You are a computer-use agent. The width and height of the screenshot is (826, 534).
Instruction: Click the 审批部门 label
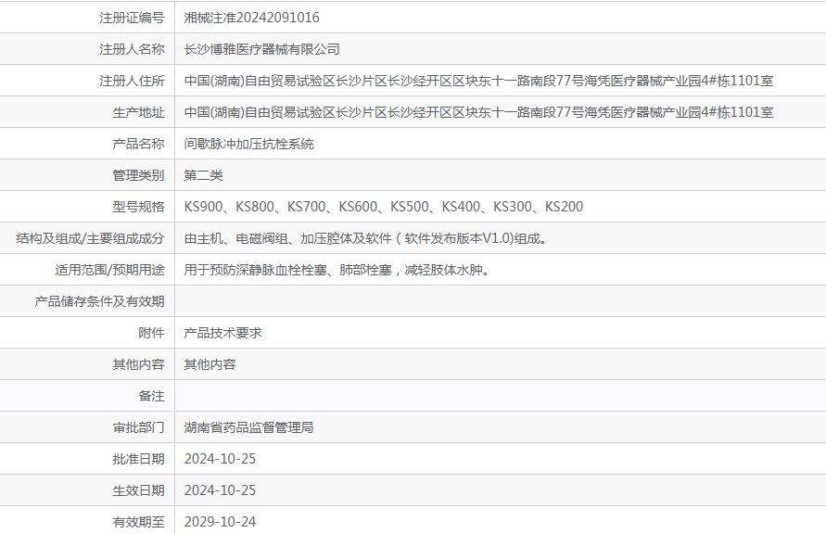pos(138,427)
